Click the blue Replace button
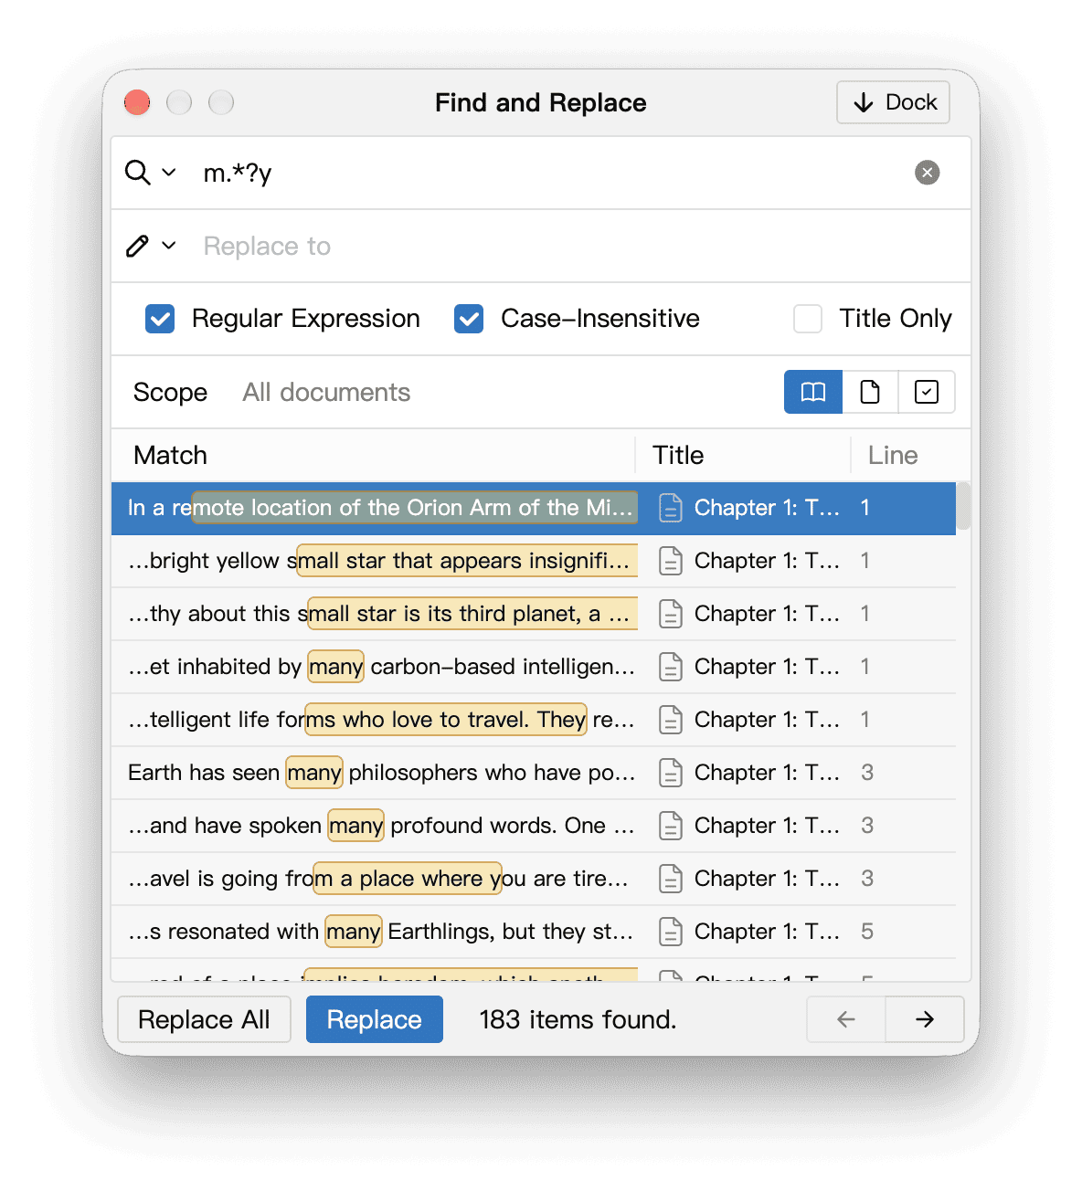 point(375,1019)
